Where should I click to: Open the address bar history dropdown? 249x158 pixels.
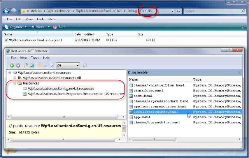click(172, 11)
